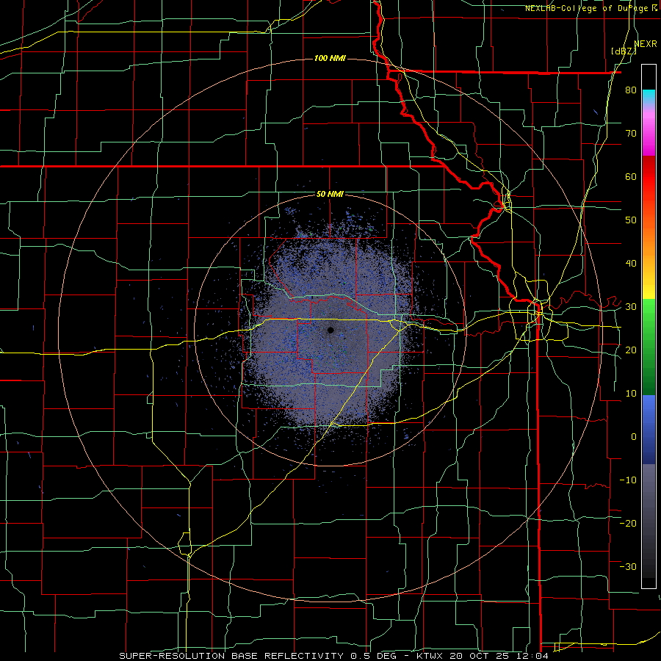
Task: Click the blue section of color scale
Action: point(649,429)
